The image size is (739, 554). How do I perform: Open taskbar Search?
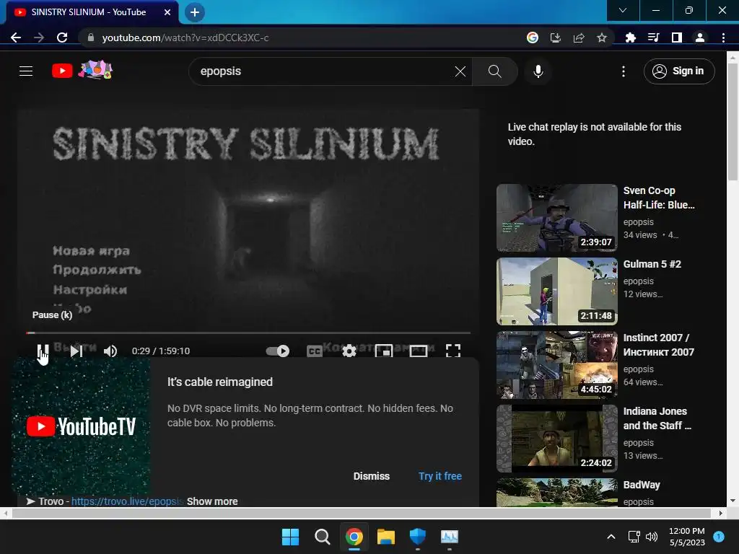point(323,537)
